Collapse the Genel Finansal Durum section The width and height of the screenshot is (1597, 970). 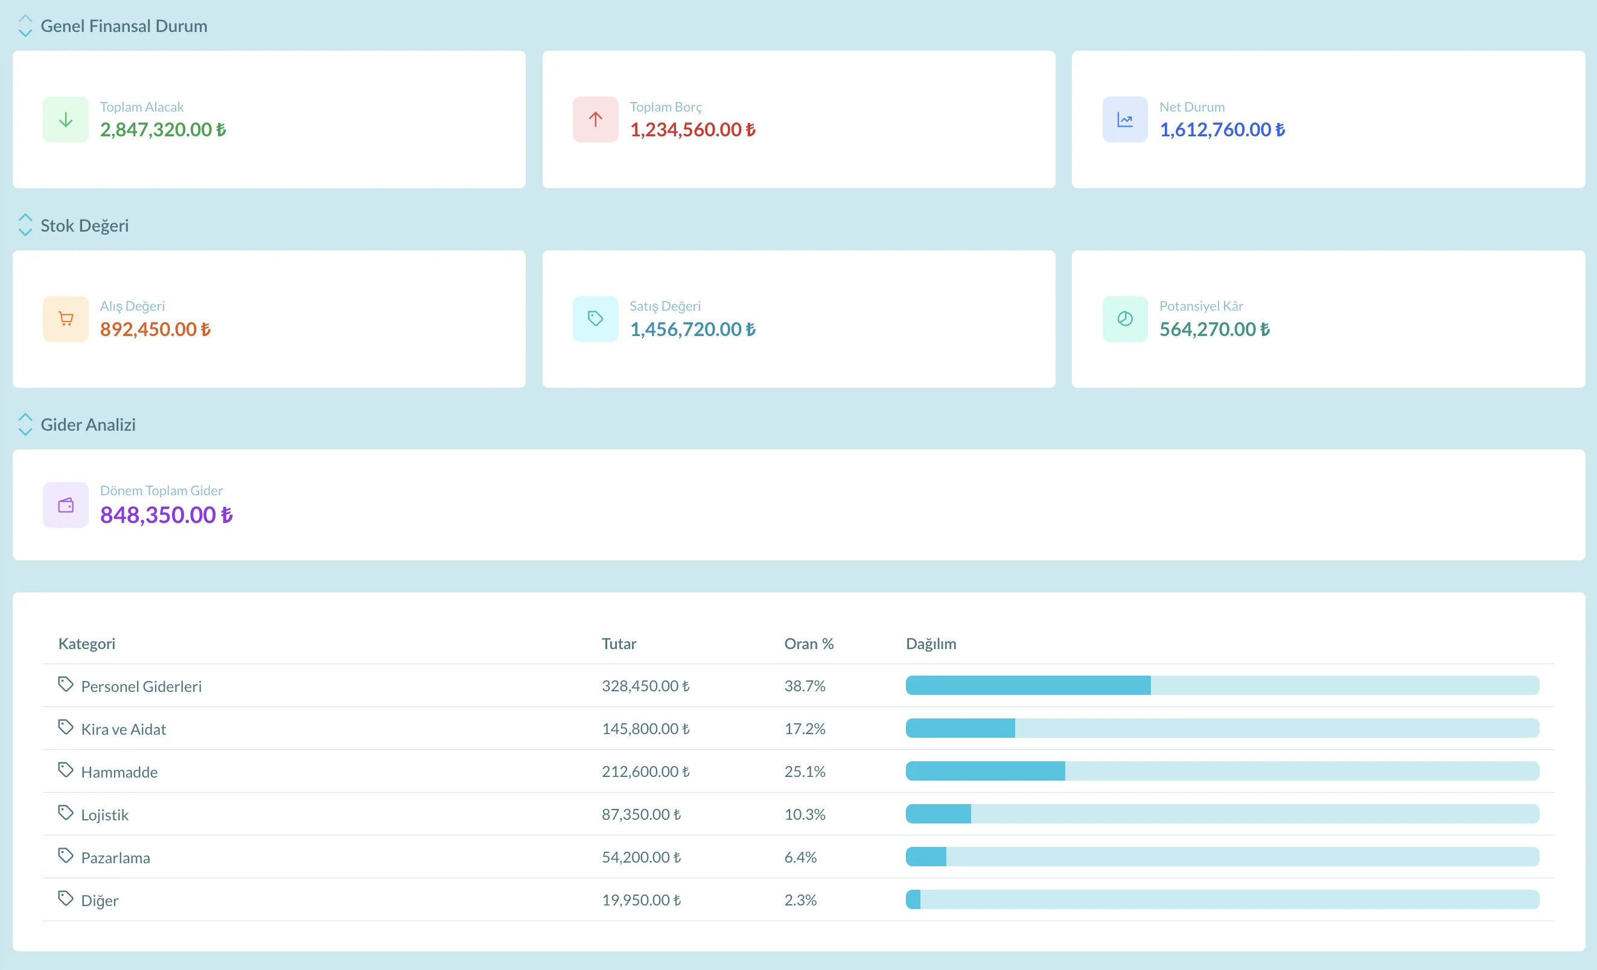[25, 26]
